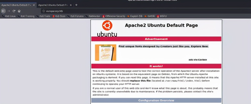This screenshot has width=251, height=104.
Task: Click the Apache2 Ubuntu Default Page heading
Action: click(161, 25)
